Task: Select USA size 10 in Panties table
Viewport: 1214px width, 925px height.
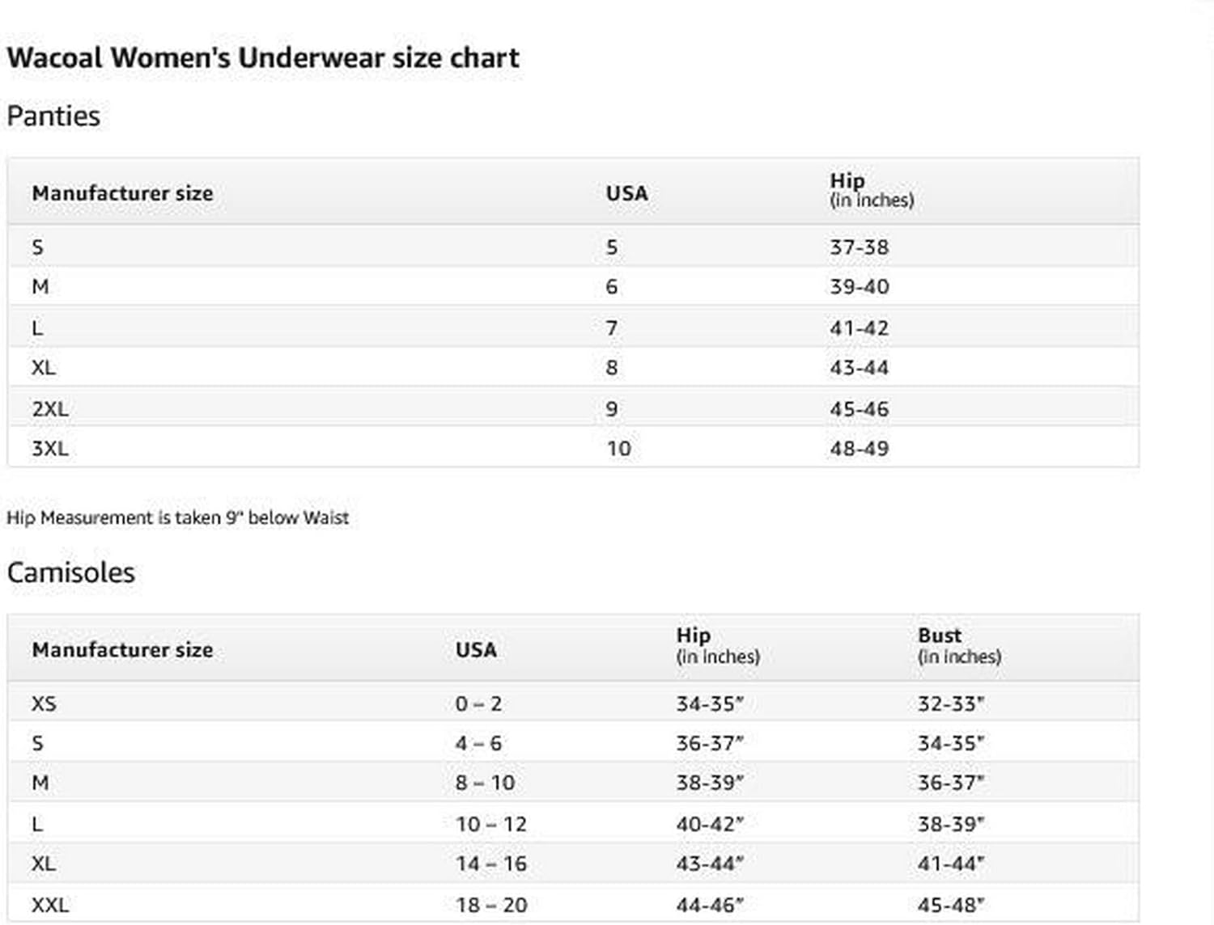Action: (618, 449)
